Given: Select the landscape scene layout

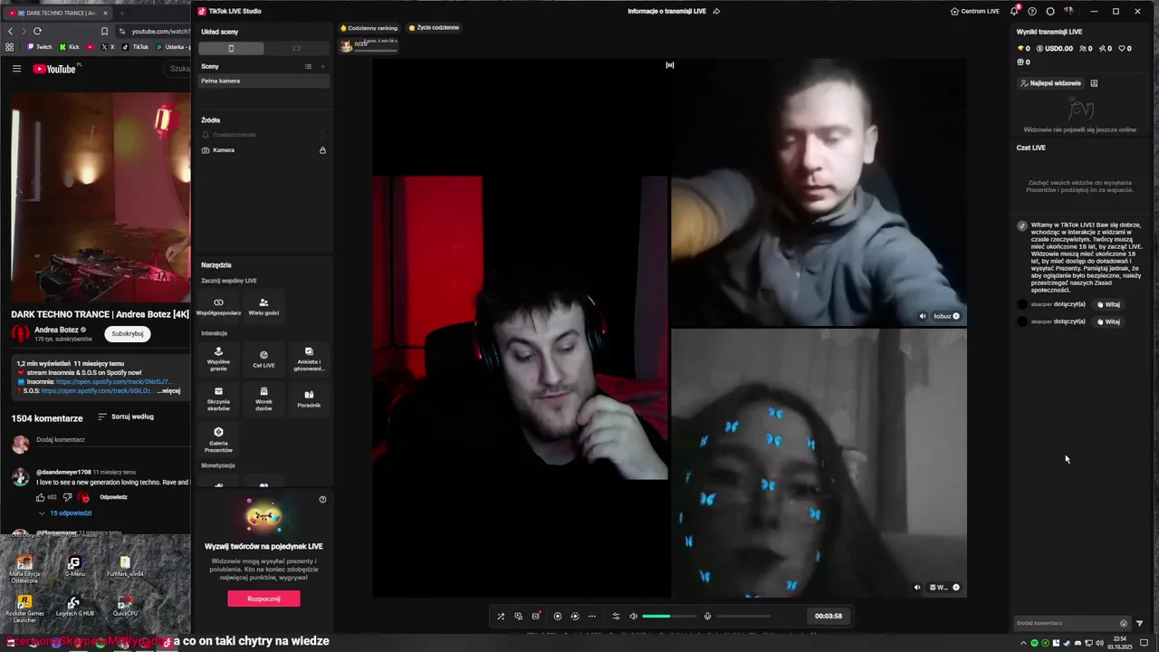Looking at the screenshot, I should coord(296,48).
